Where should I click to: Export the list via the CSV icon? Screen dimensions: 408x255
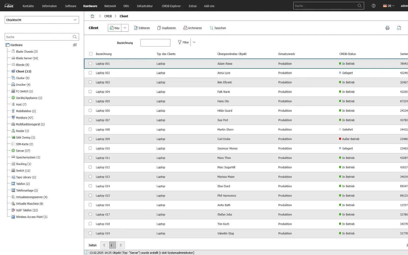[399, 28]
